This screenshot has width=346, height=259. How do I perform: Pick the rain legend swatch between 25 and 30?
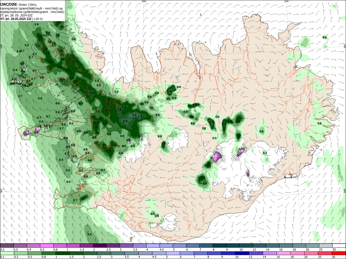[325, 253]
